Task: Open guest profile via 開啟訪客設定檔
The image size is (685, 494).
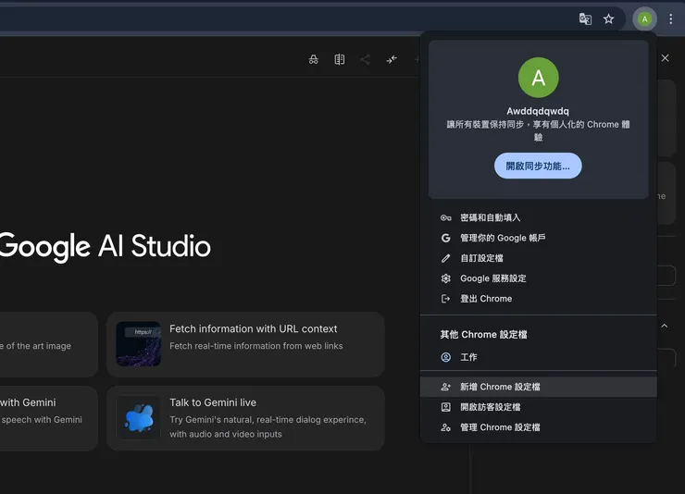Action: [x=490, y=407]
